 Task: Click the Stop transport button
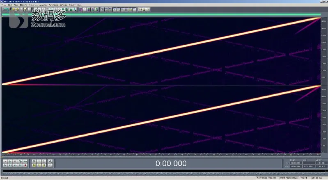click(x=5, y=162)
